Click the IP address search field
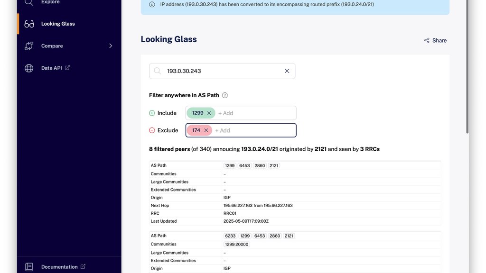 point(222,71)
